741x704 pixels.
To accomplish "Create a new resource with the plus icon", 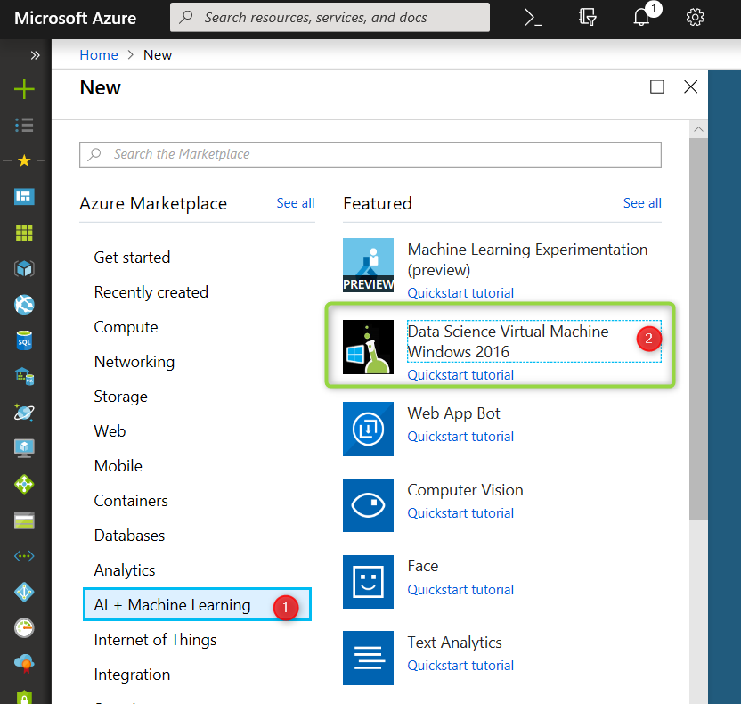I will [24, 89].
